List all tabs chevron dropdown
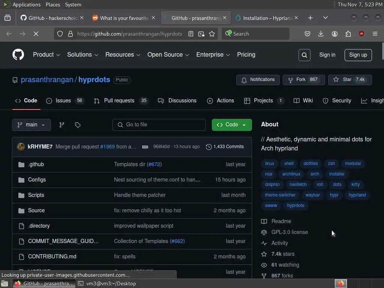The image size is (384, 288). [325, 18]
